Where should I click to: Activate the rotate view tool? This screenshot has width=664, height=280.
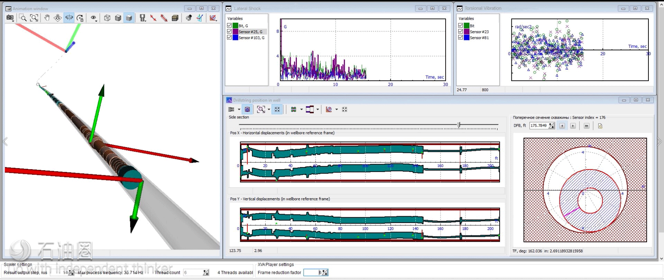(x=69, y=18)
